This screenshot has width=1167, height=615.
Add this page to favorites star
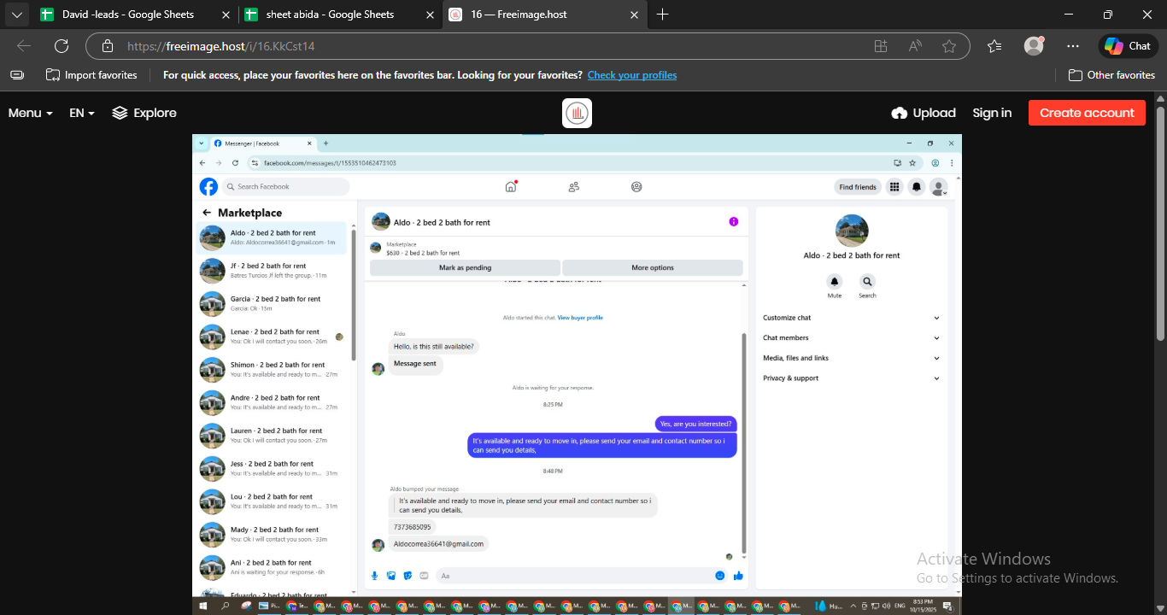coord(948,46)
